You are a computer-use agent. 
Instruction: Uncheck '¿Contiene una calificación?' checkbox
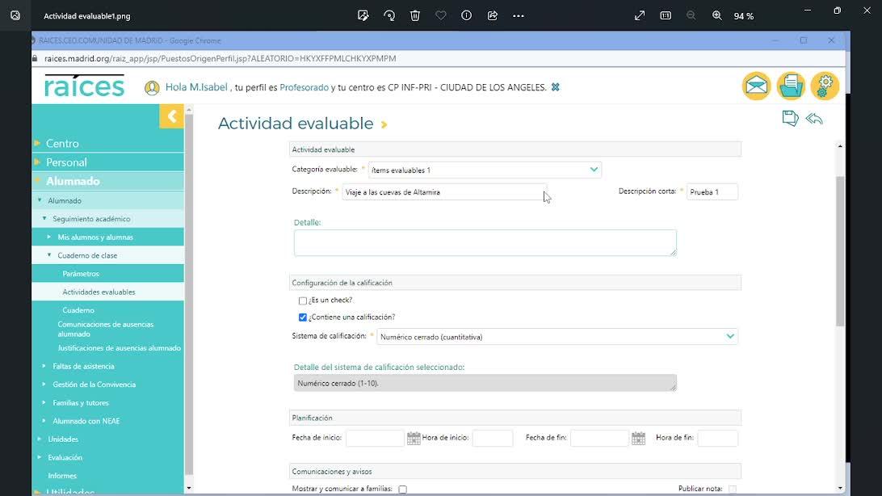tap(303, 317)
